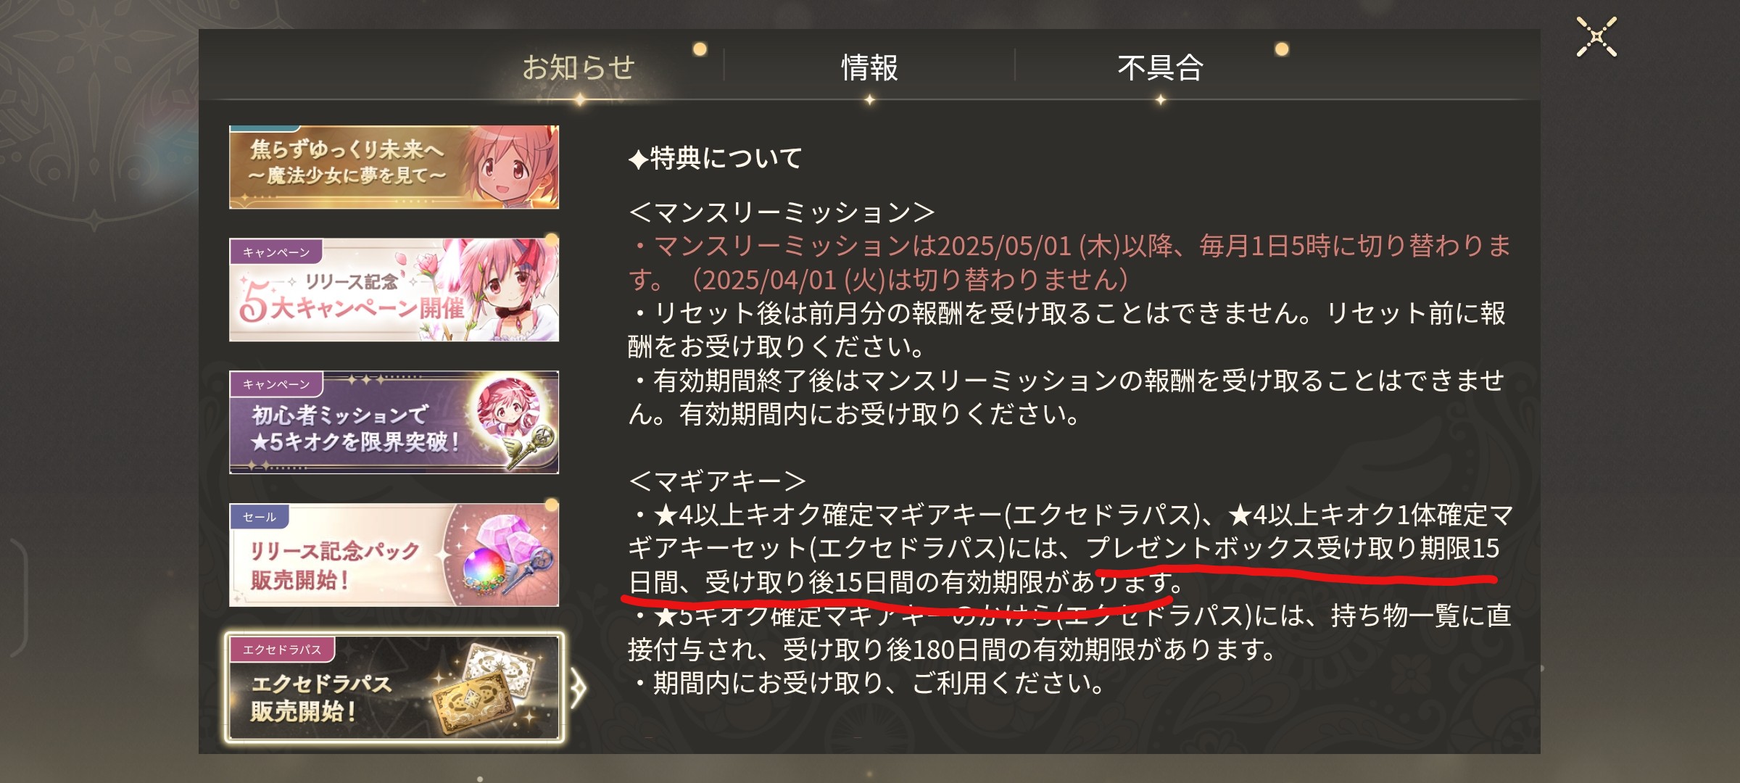Viewport: 1740px width, 783px height.
Task: Open the 焦らずゆっくり未来へ banner
Action: click(394, 167)
